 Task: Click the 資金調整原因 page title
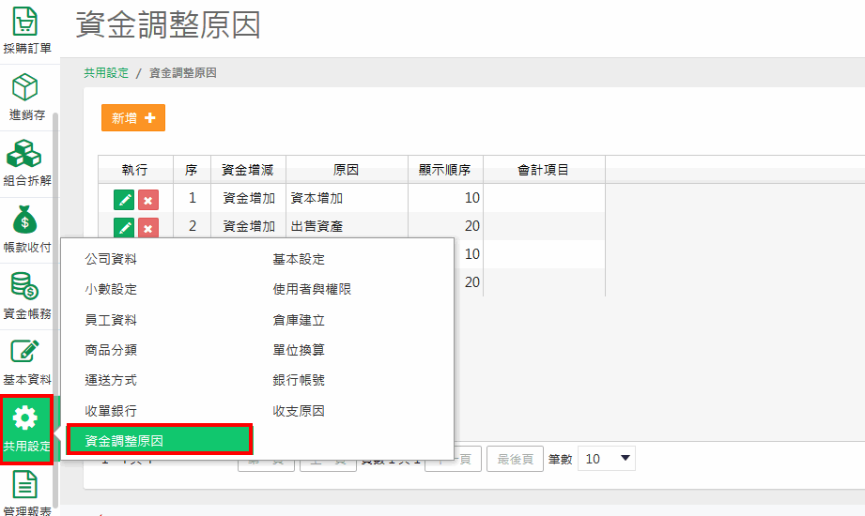pos(168,25)
